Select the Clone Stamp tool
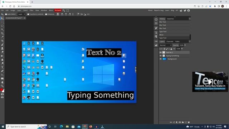 (2, 48)
